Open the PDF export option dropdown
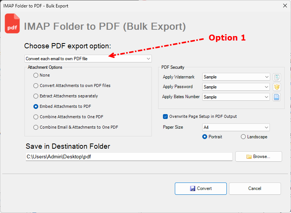 (88, 58)
